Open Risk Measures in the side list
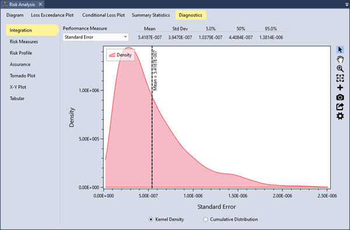The image size is (350, 230). point(24,41)
